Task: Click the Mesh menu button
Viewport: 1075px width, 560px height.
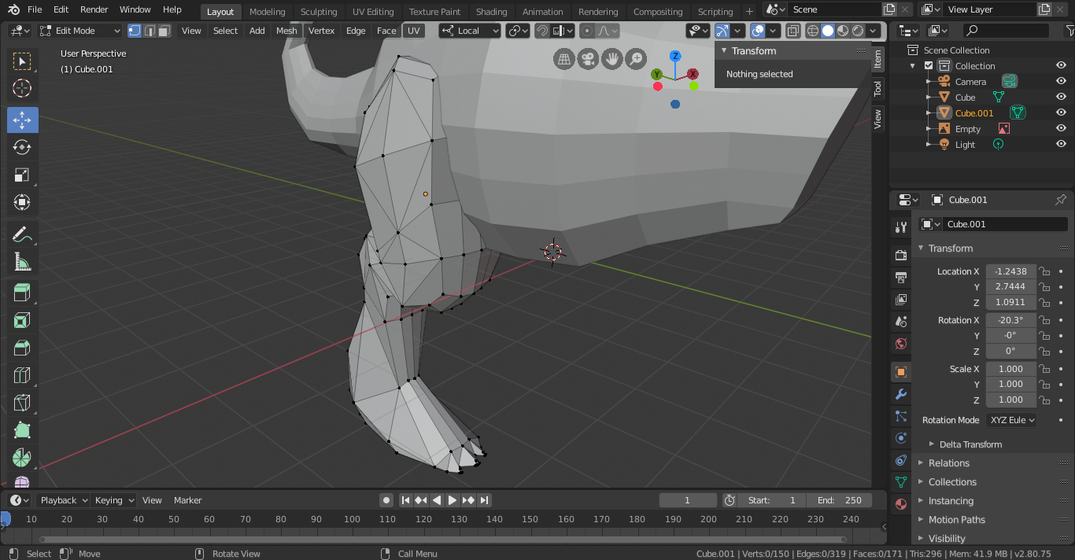Action: (286, 31)
